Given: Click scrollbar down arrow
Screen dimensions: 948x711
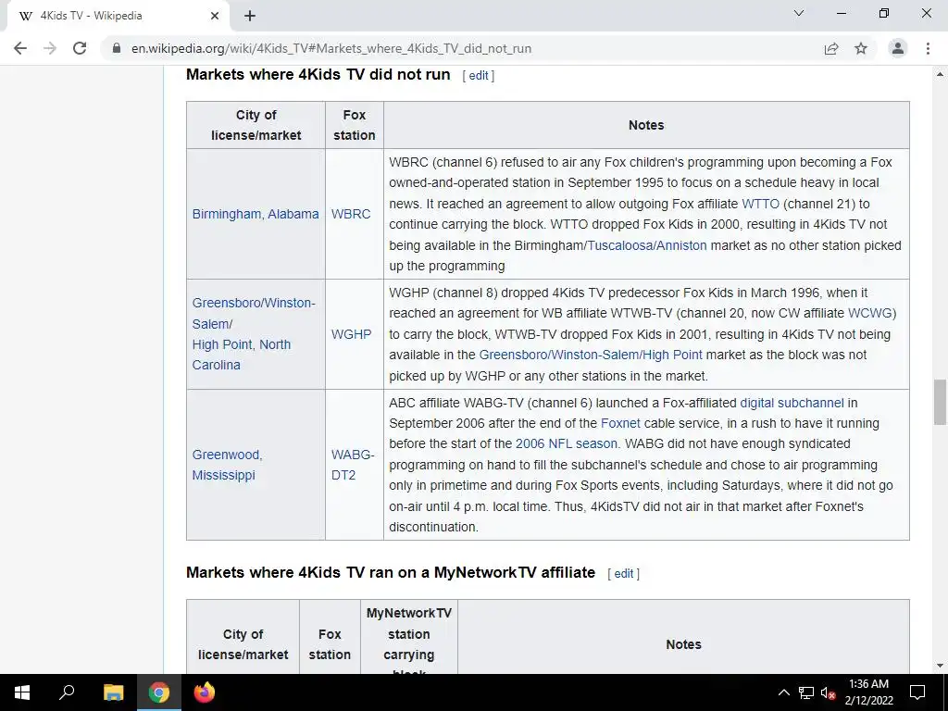Looking at the screenshot, I should 940,666.
